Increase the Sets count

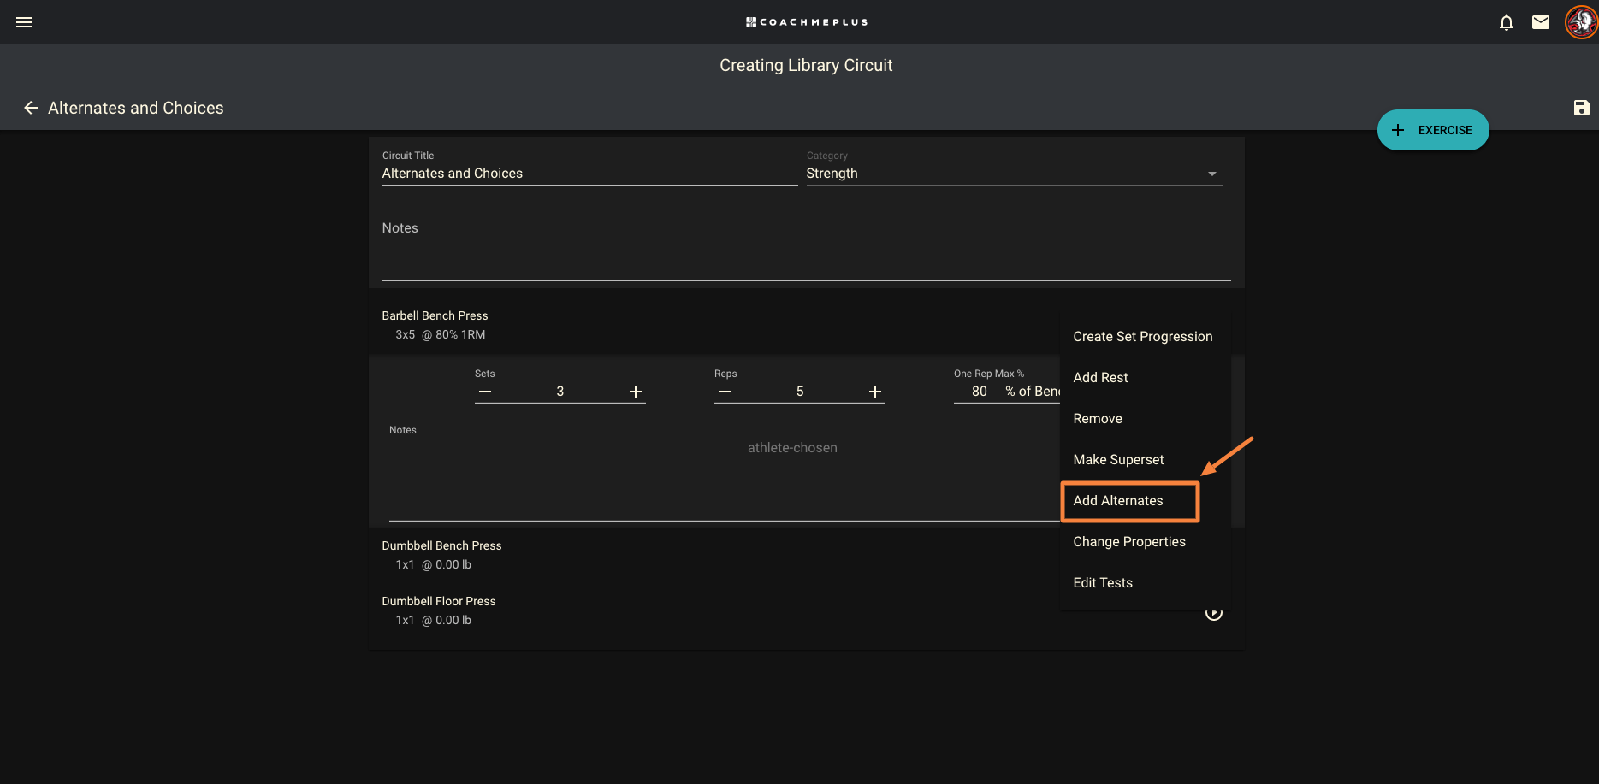(636, 392)
